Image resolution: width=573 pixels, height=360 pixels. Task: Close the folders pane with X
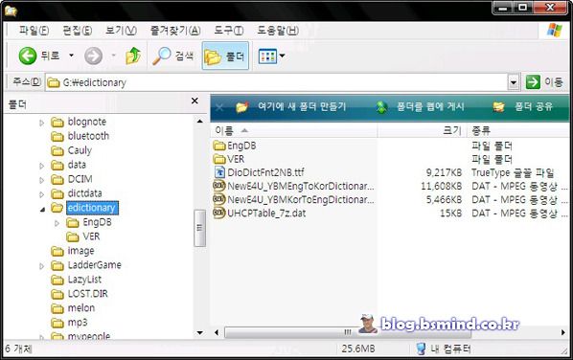195,101
